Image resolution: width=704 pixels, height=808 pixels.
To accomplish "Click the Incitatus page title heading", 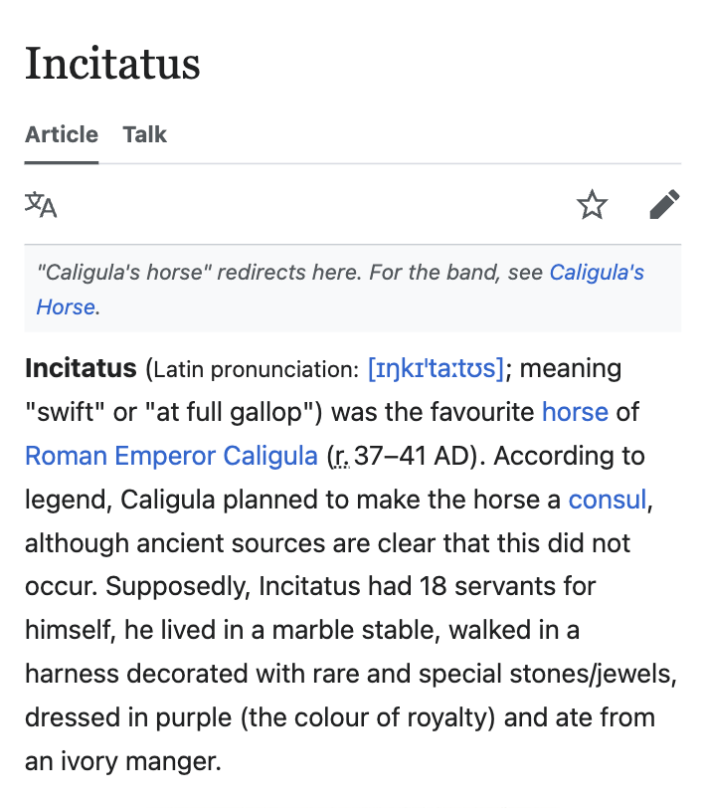I will (x=112, y=64).
